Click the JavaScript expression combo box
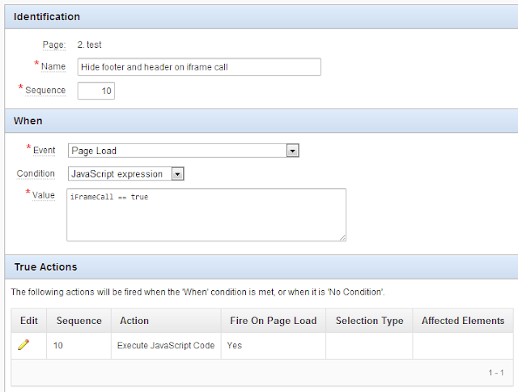The image size is (518, 392). click(x=126, y=173)
